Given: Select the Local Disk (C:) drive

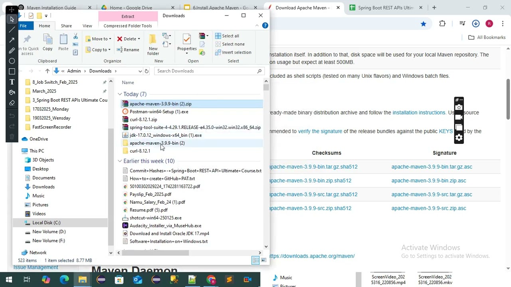Looking at the screenshot, I should (46, 223).
